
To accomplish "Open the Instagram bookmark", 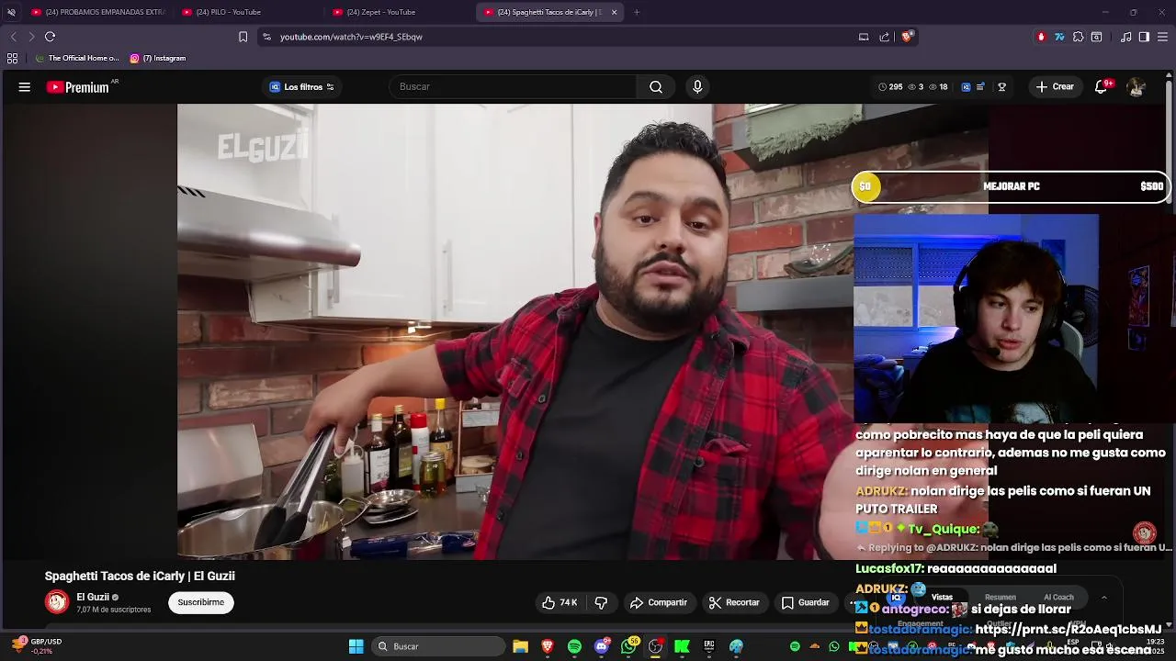I will (x=158, y=58).
